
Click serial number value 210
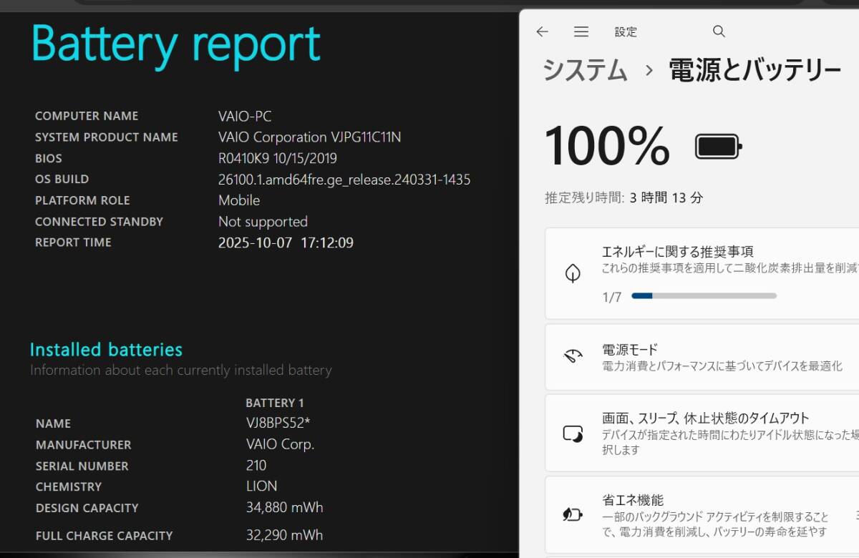[256, 466]
